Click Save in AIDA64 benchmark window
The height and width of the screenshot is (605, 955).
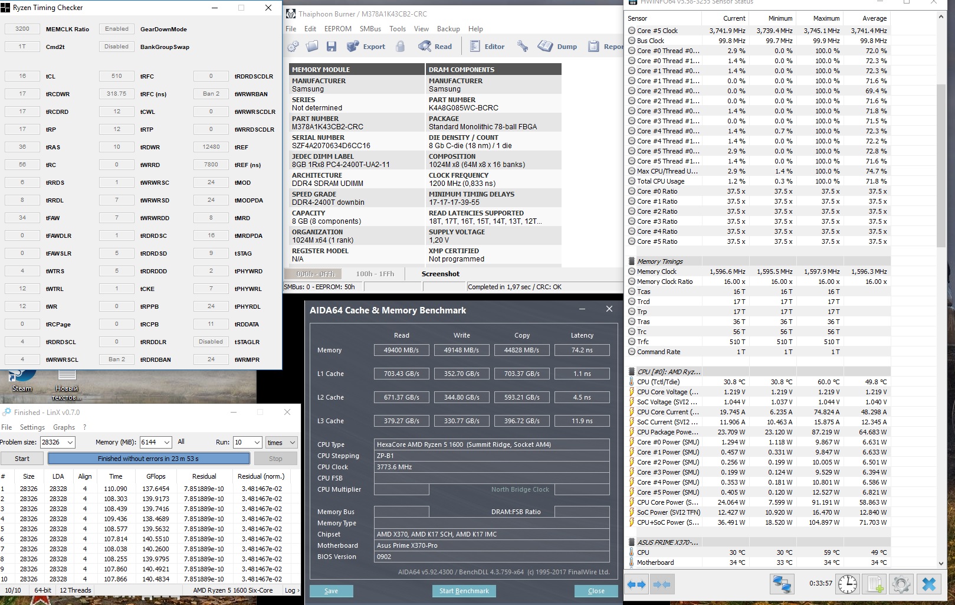[332, 591]
